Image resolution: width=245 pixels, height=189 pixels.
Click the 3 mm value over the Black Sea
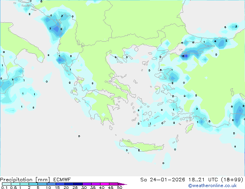point(236,27)
